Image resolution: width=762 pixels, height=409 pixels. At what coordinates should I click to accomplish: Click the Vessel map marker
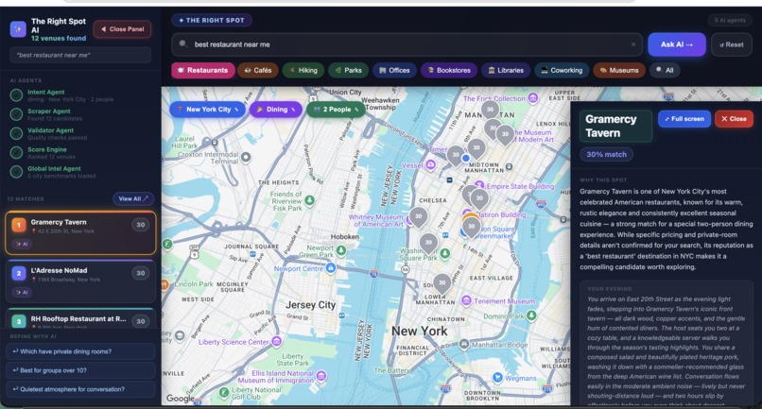[430, 165]
